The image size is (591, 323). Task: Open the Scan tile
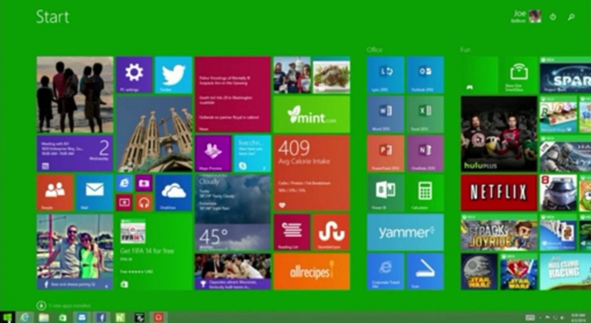(x=425, y=271)
